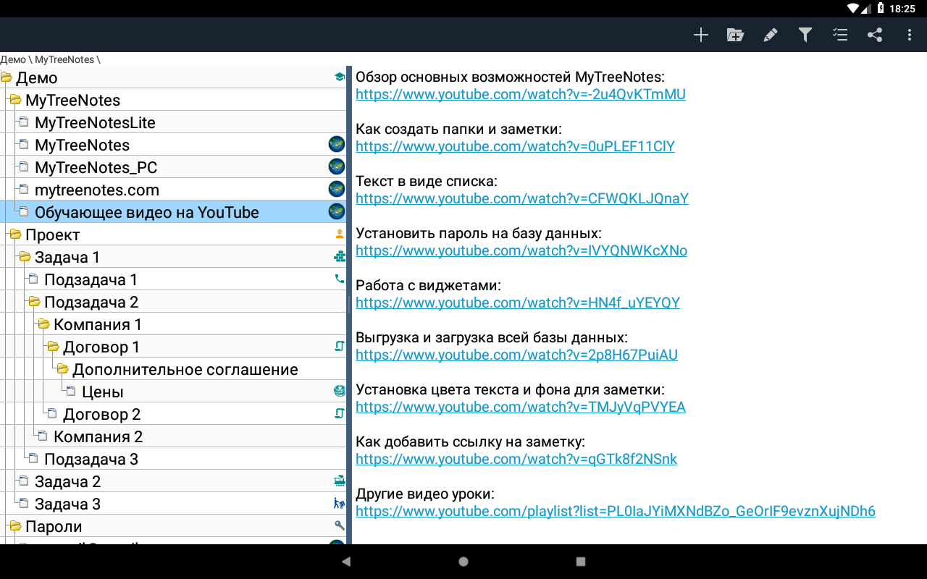This screenshot has height=579, width=927.
Task: Click the new folder icon in the toolbar
Action: coord(735,34)
